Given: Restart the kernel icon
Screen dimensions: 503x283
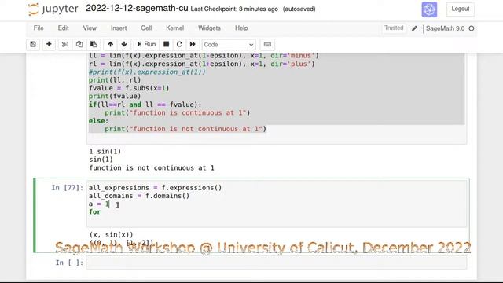Looking at the screenshot, I should (179, 44).
